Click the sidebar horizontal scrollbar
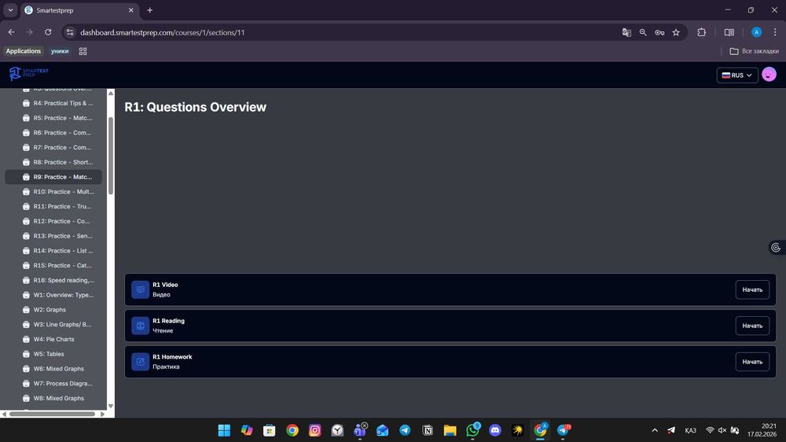The height and width of the screenshot is (442, 786). [52, 414]
